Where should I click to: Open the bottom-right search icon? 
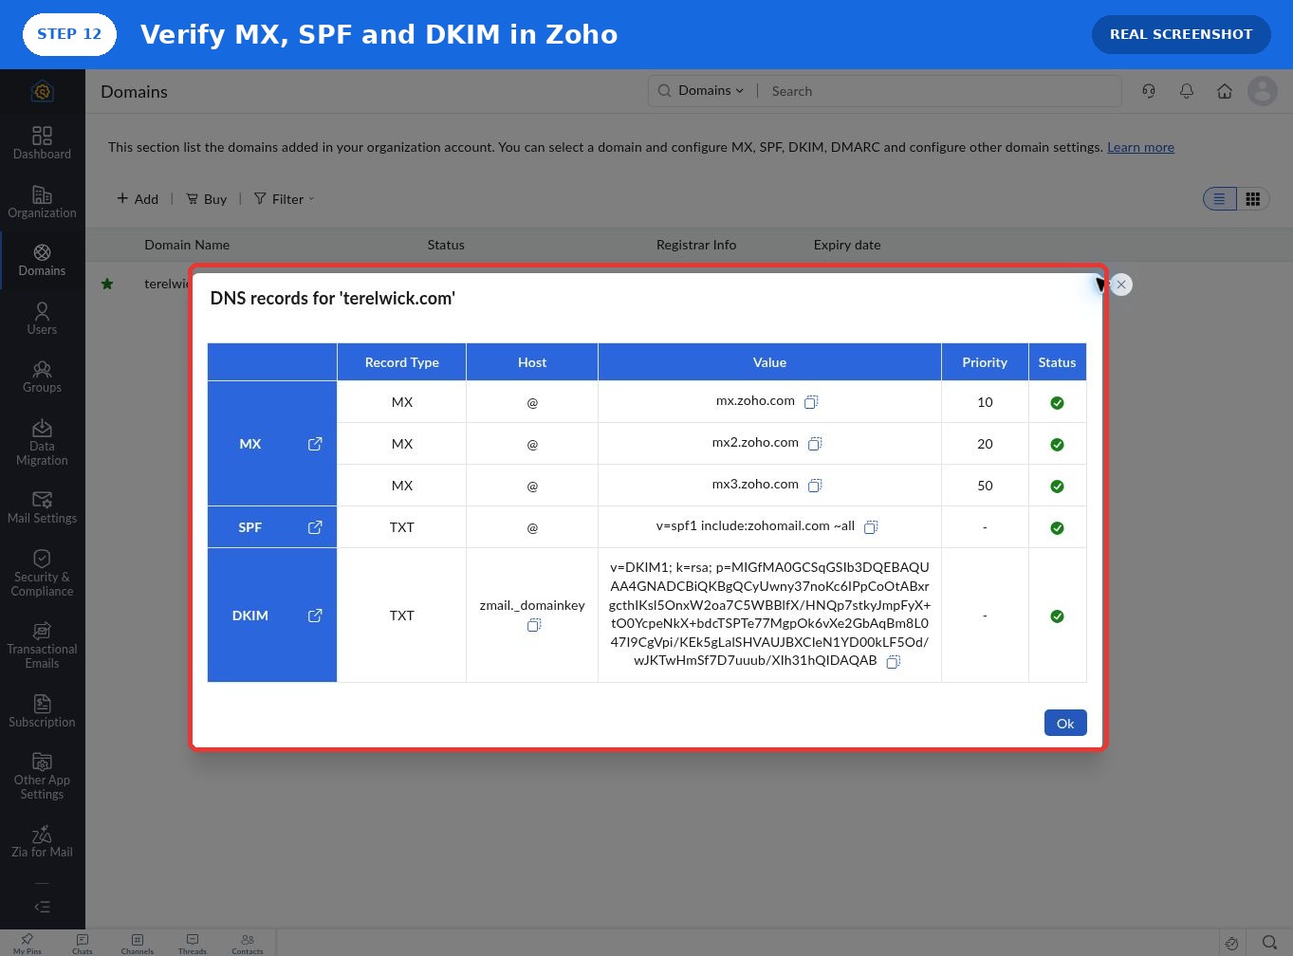click(1269, 943)
